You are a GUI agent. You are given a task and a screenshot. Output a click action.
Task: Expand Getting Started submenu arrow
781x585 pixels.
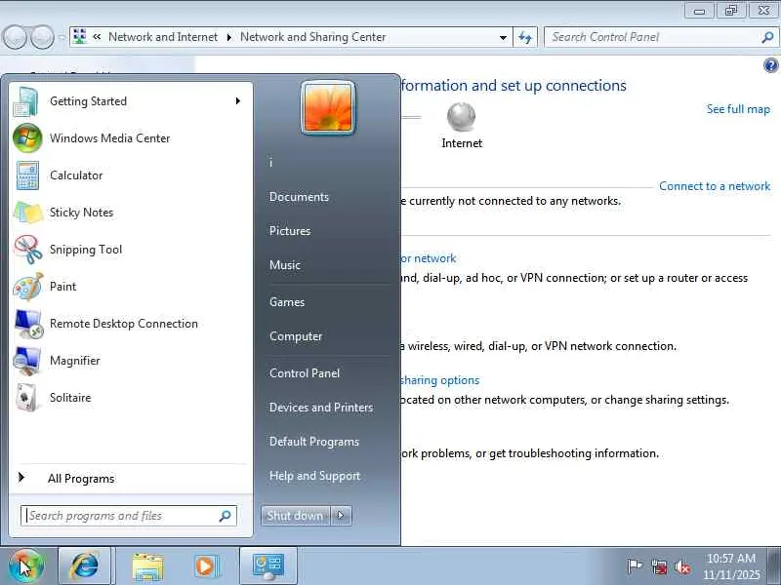pyautogui.click(x=238, y=101)
